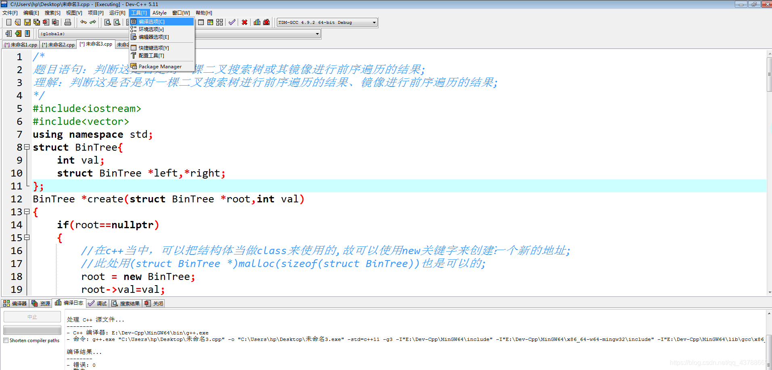Click the Save All icon
Image resolution: width=772 pixels, height=370 pixels.
click(37, 22)
